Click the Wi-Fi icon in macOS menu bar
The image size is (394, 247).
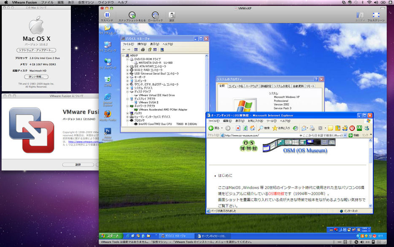click(x=370, y=2)
